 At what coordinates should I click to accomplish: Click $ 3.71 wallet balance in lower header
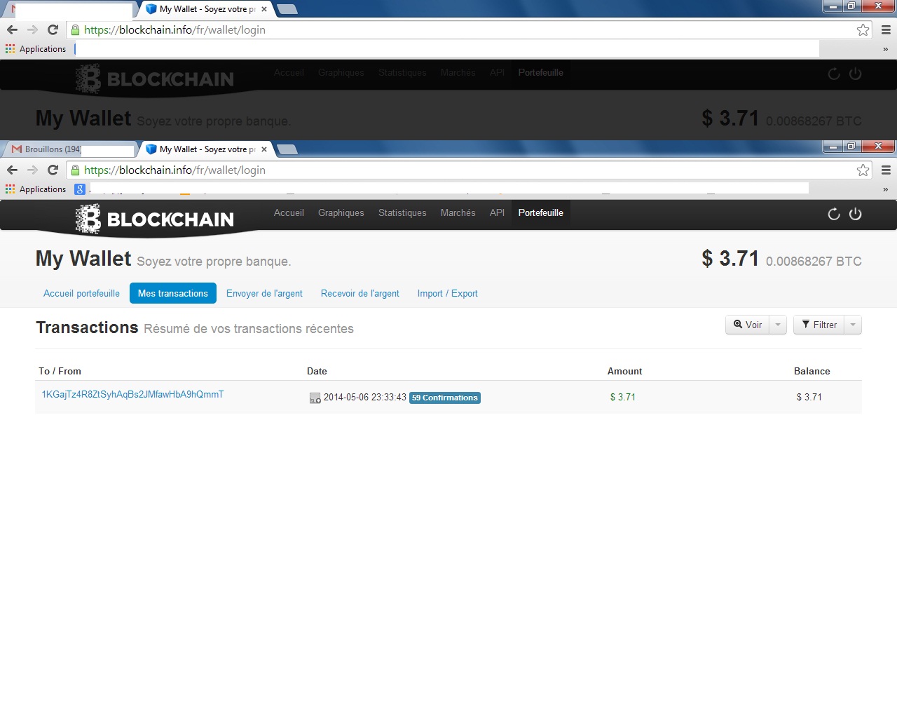point(731,259)
